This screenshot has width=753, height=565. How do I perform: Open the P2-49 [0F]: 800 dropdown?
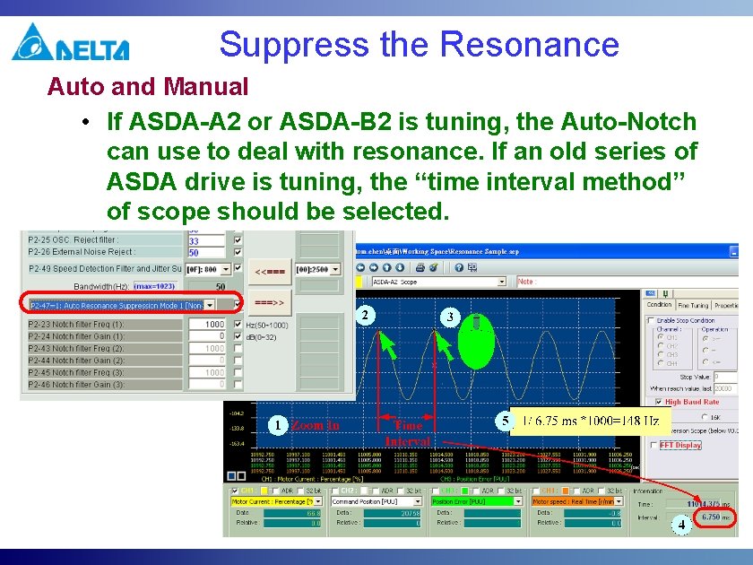[x=226, y=269]
